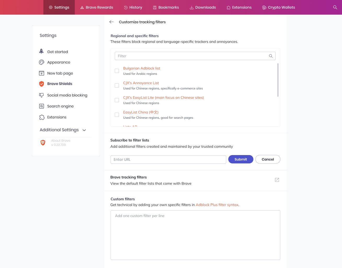Click the Brave lion logo icon
This screenshot has width=342, height=268.
point(43,142)
